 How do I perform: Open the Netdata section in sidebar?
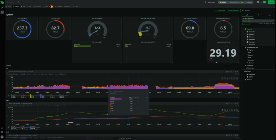(250, 80)
